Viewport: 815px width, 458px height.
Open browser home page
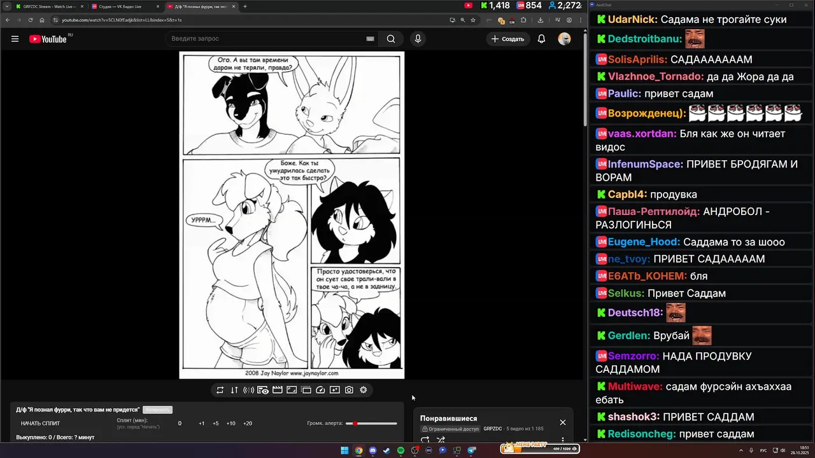(x=42, y=20)
